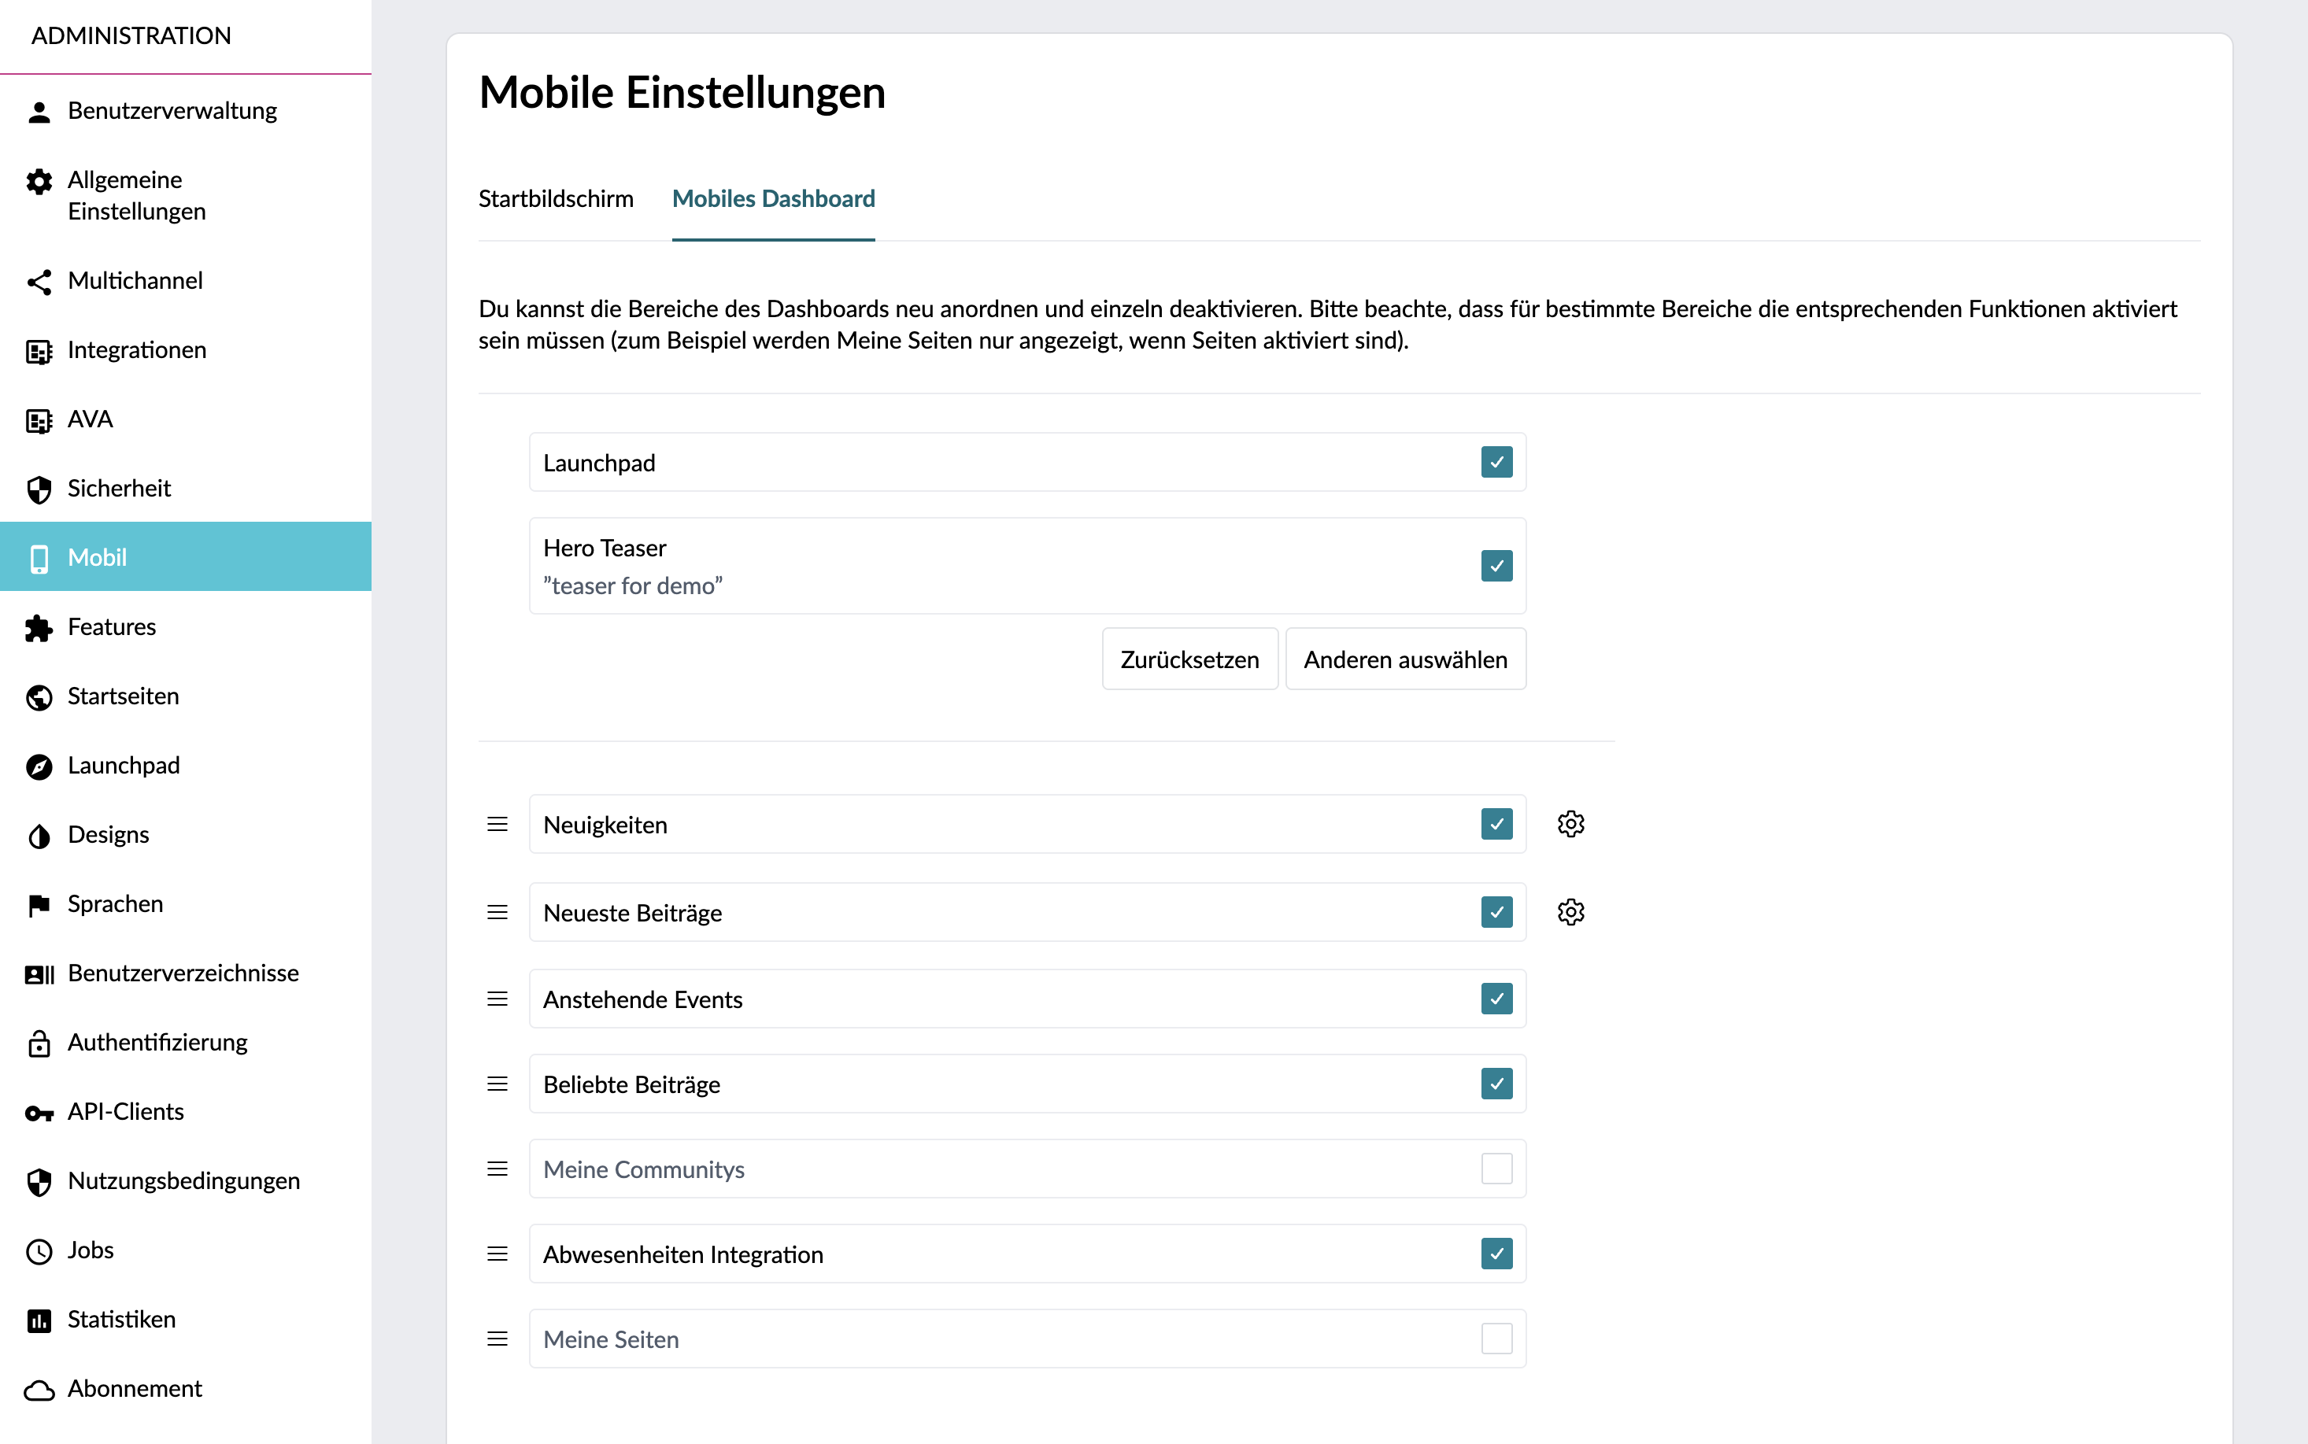Enable the Meine Communitys checkbox
Image resolution: width=2308 pixels, height=1444 pixels.
(x=1496, y=1169)
